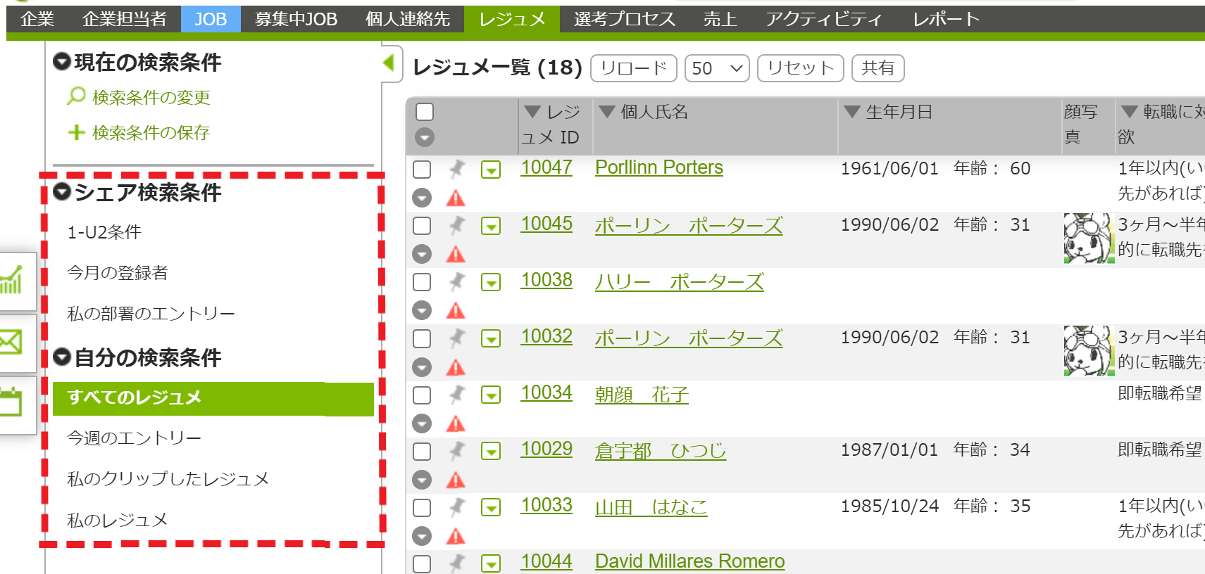This screenshot has height=574, width=1205.
Task: Open the calendar icon on left edge
Action: [12, 404]
